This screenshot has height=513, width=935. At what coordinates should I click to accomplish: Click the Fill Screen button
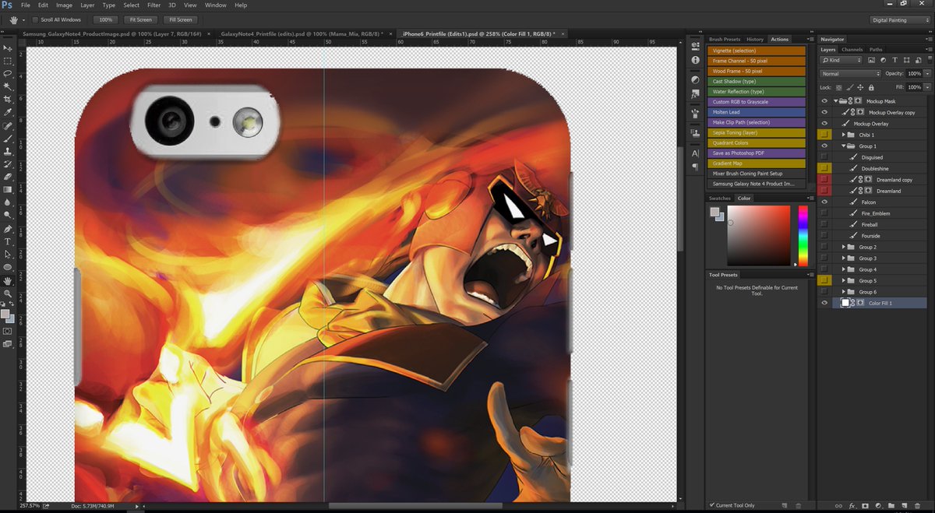coord(180,19)
